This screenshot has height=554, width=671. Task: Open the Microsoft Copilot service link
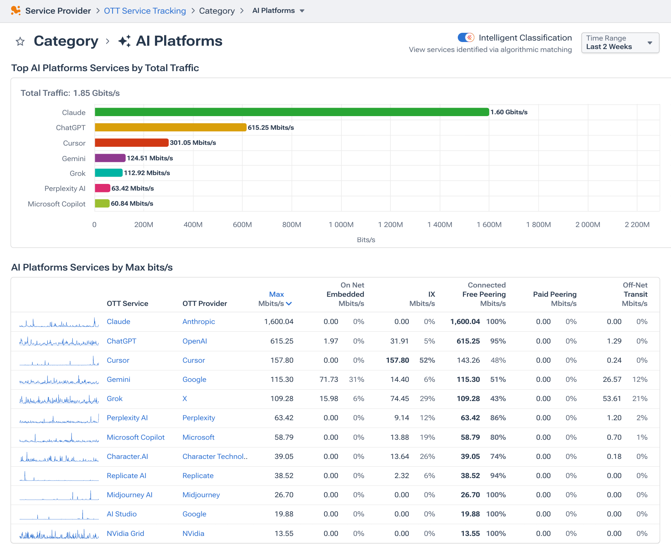[x=136, y=437]
